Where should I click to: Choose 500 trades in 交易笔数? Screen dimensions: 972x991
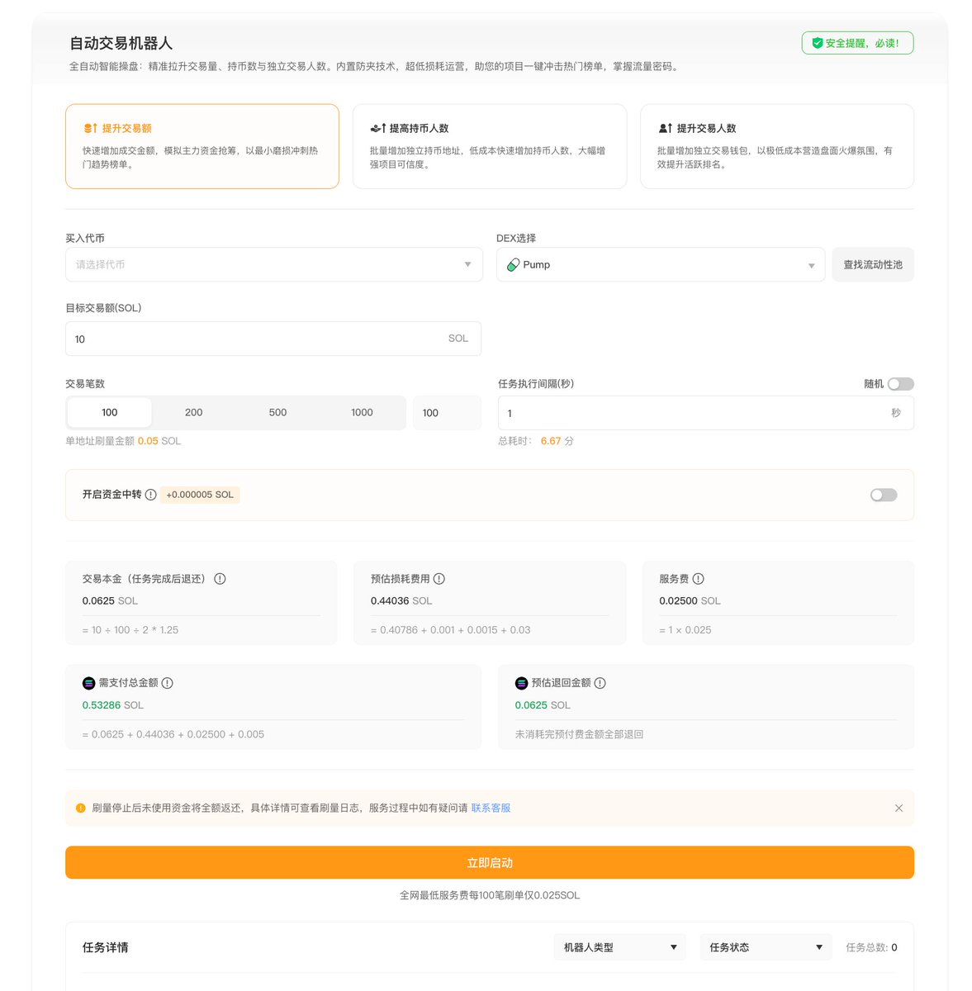click(x=278, y=412)
